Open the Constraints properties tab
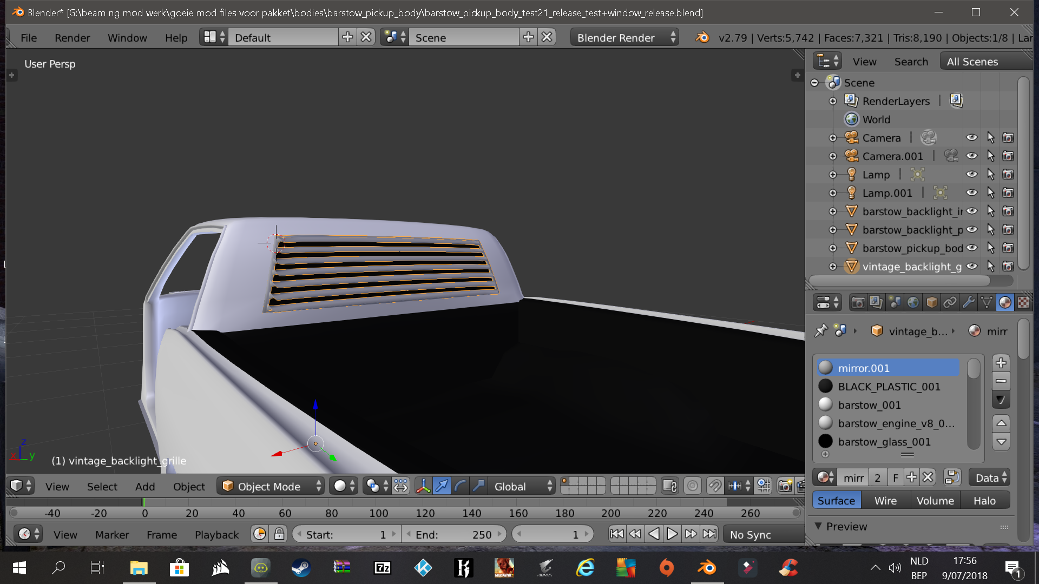The image size is (1039, 584). pos(950,302)
